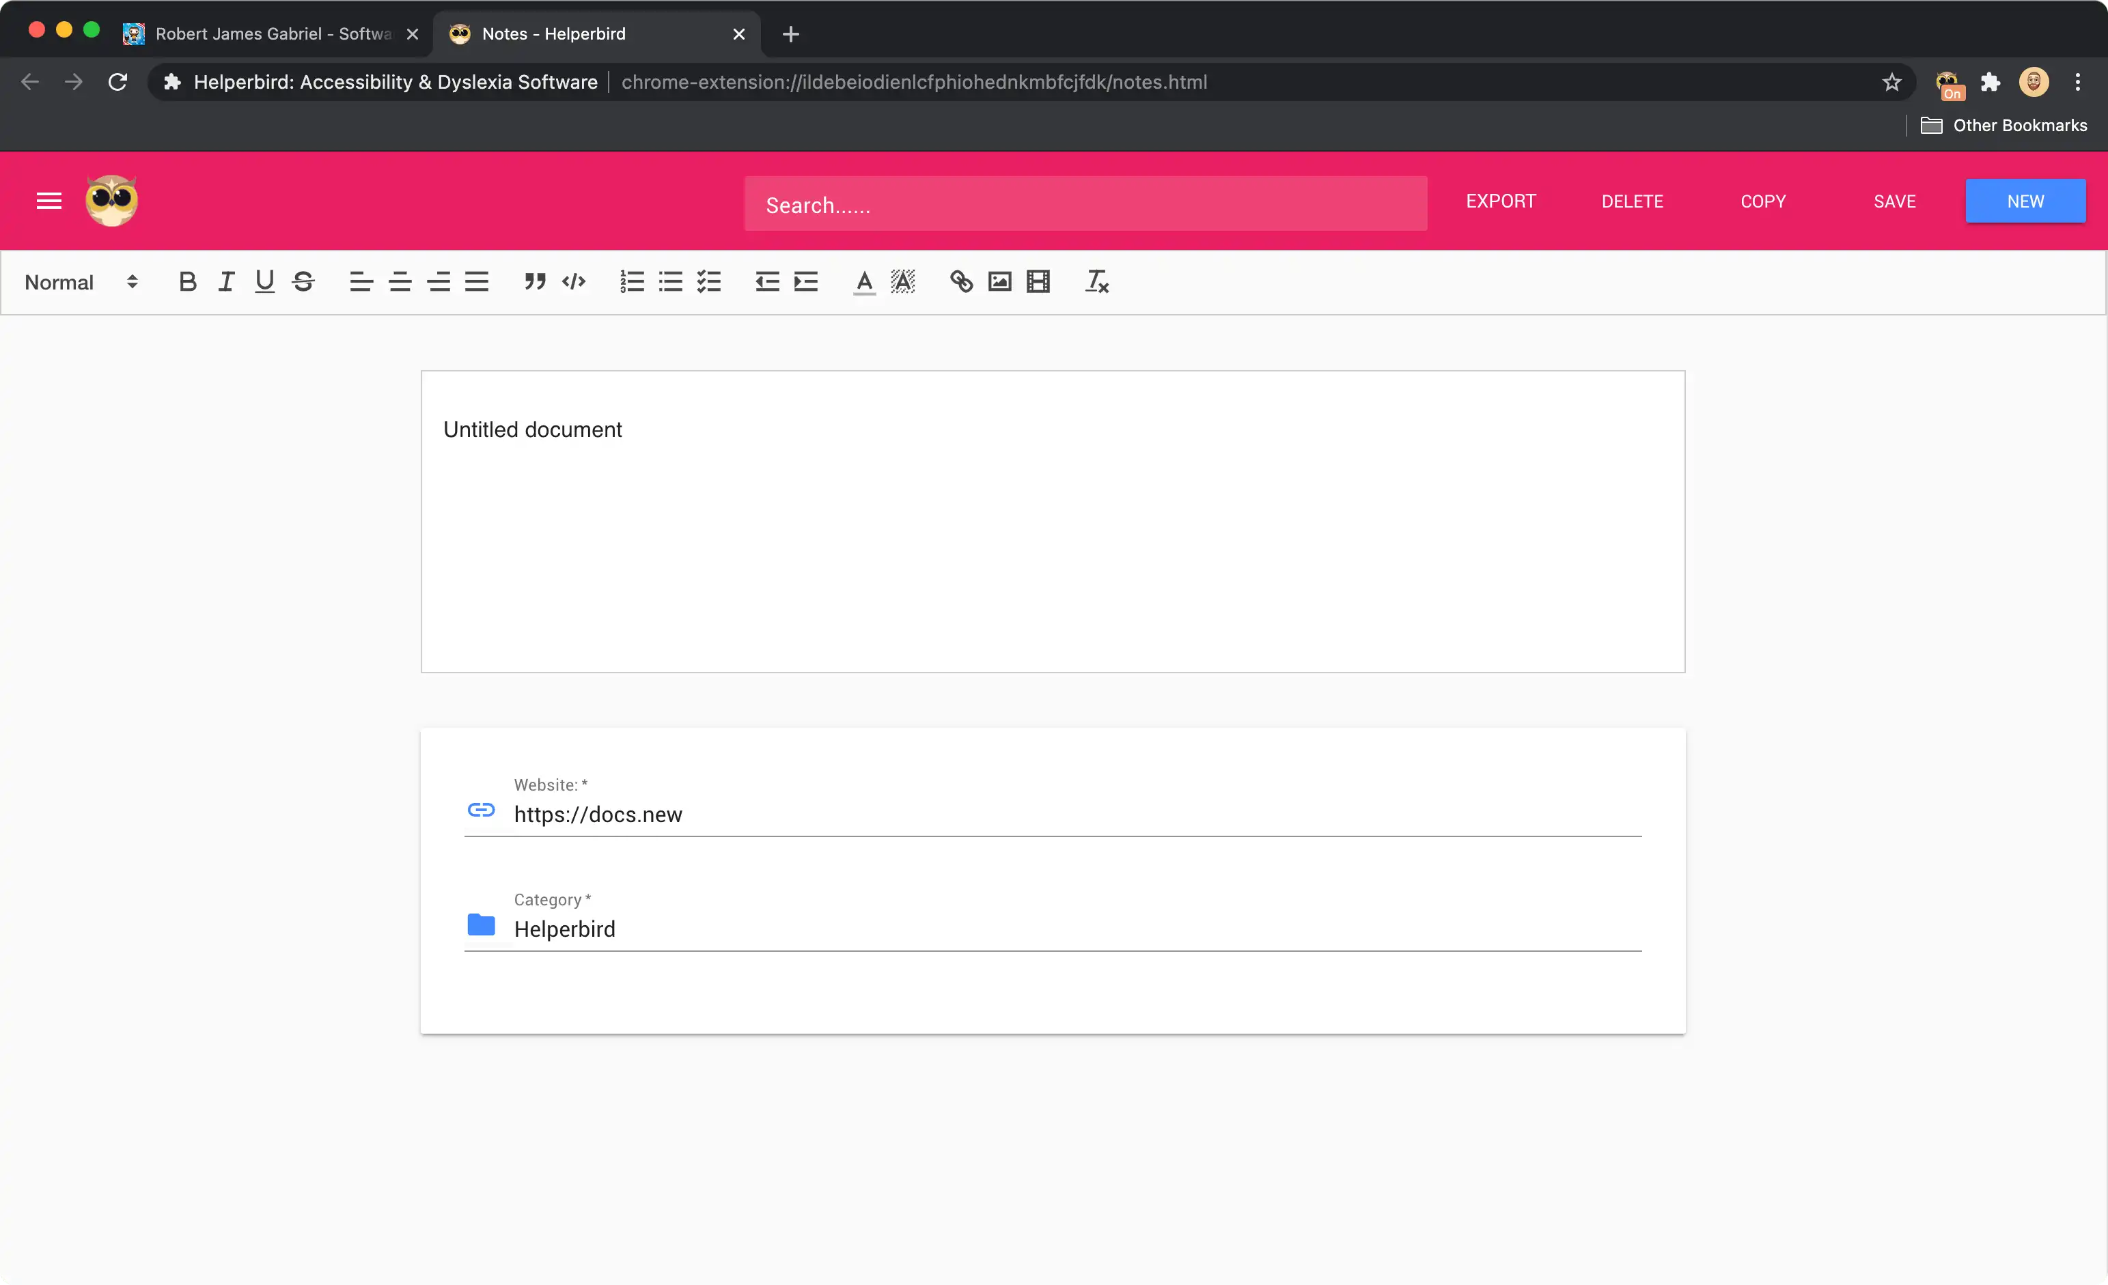Close the Notes - Helperbird tab
The width and height of the screenshot is (2108, 1285).
pos(738,34)
